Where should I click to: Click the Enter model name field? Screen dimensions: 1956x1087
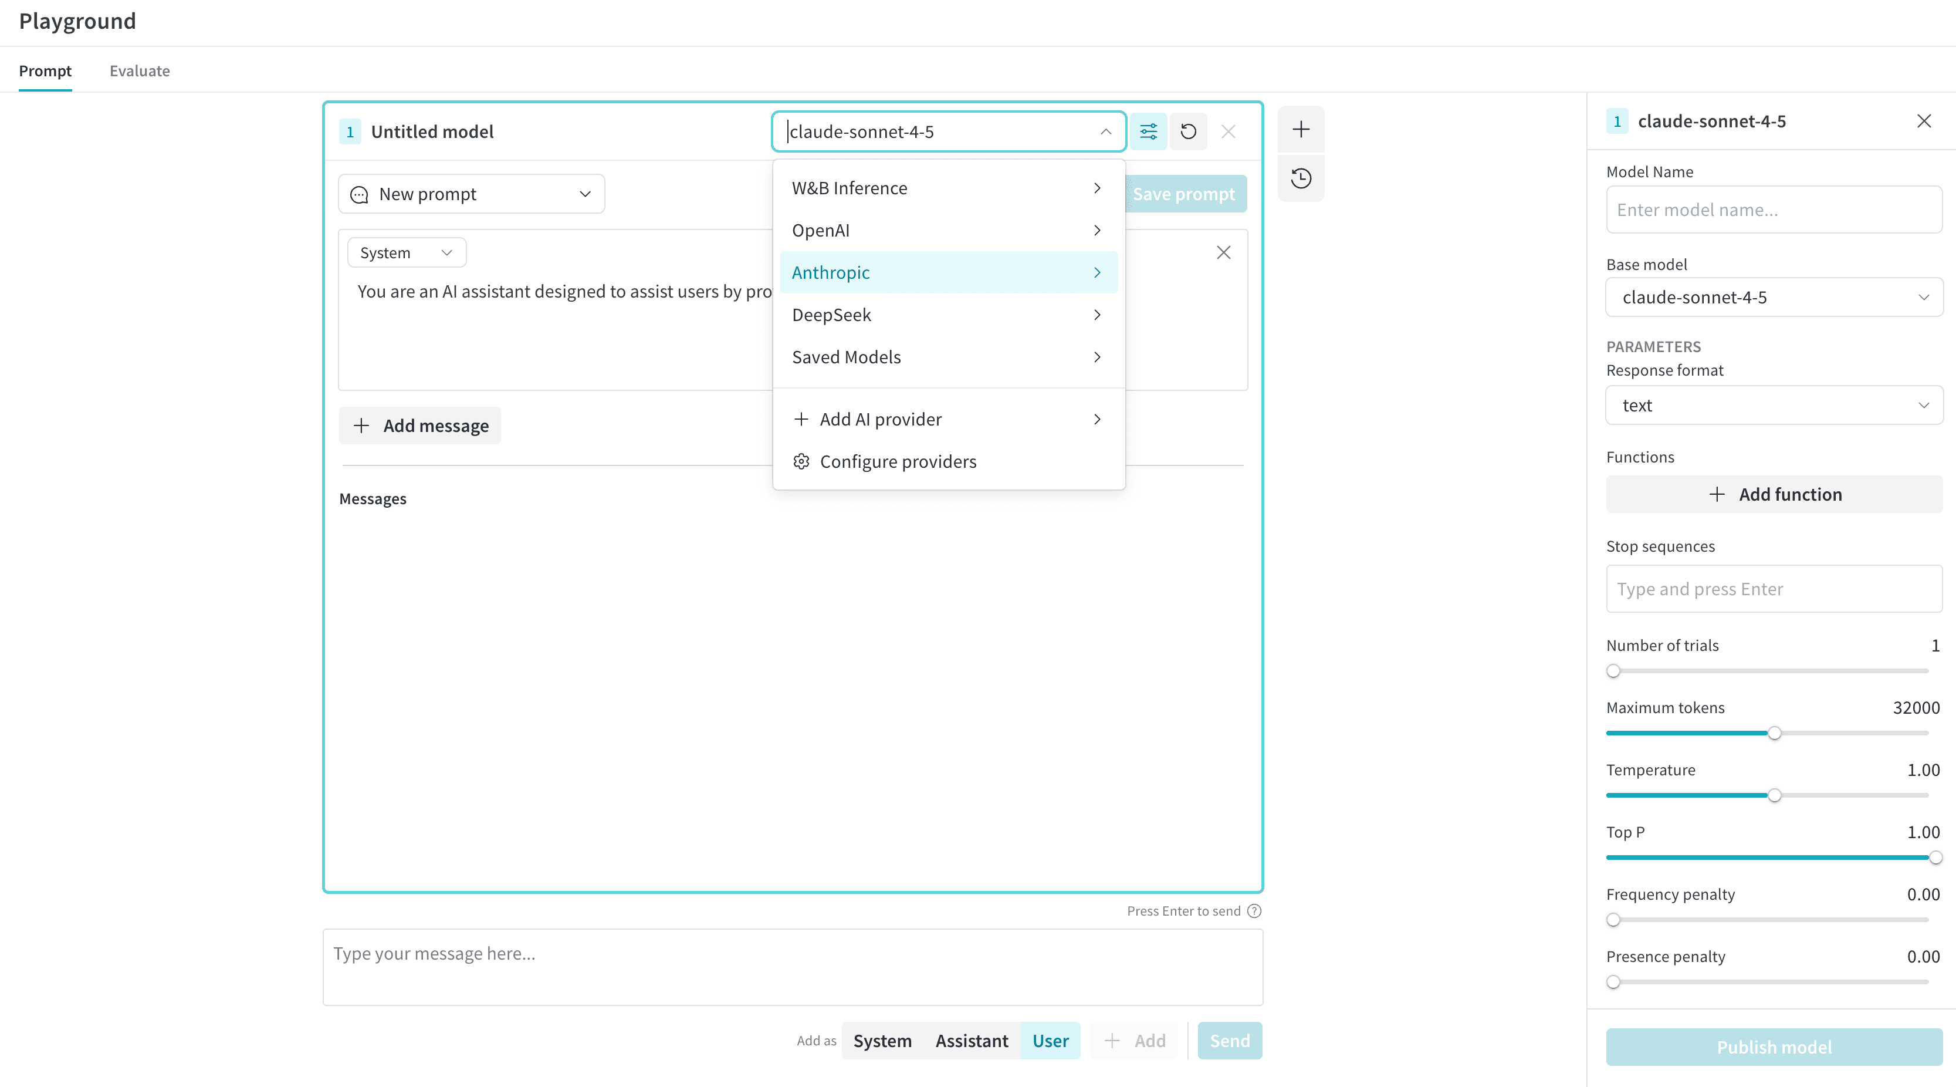(1774, 210)
